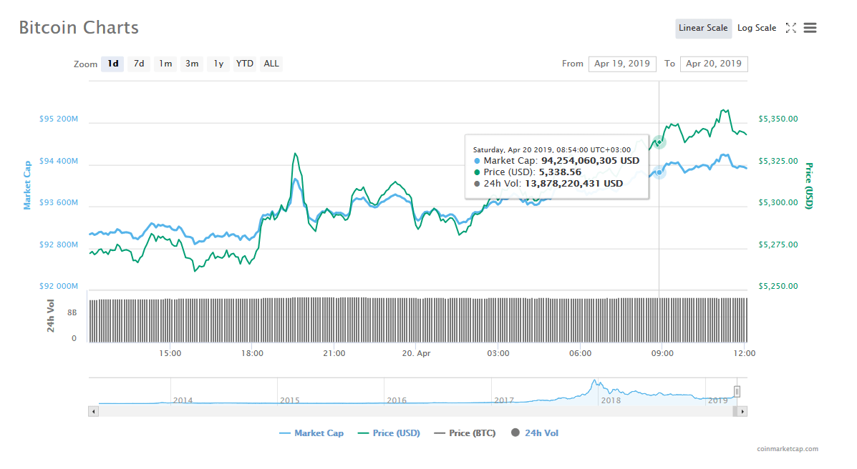Click the navigator's right resize handle

(x=737, y=391)
